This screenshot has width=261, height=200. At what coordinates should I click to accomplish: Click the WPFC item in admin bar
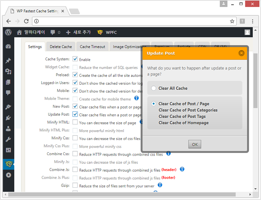(x=107, y=33)
